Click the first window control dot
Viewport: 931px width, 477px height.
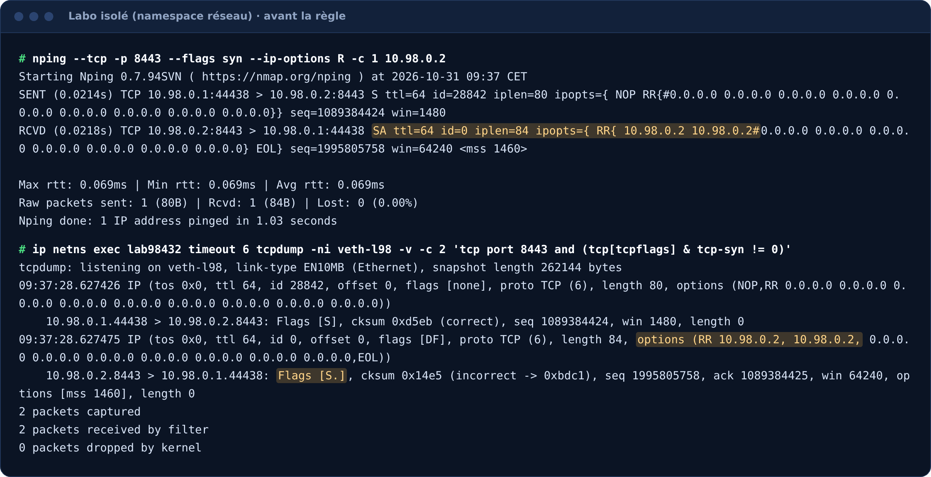(19, 17)
